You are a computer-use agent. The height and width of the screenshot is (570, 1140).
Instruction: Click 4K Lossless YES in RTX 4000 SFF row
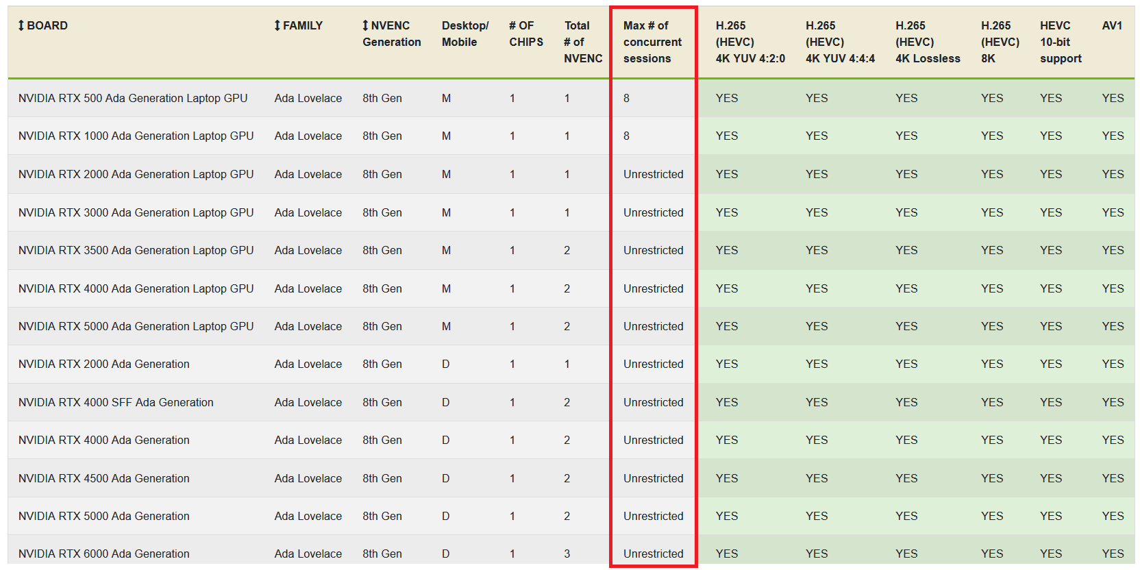click(906, 402)
